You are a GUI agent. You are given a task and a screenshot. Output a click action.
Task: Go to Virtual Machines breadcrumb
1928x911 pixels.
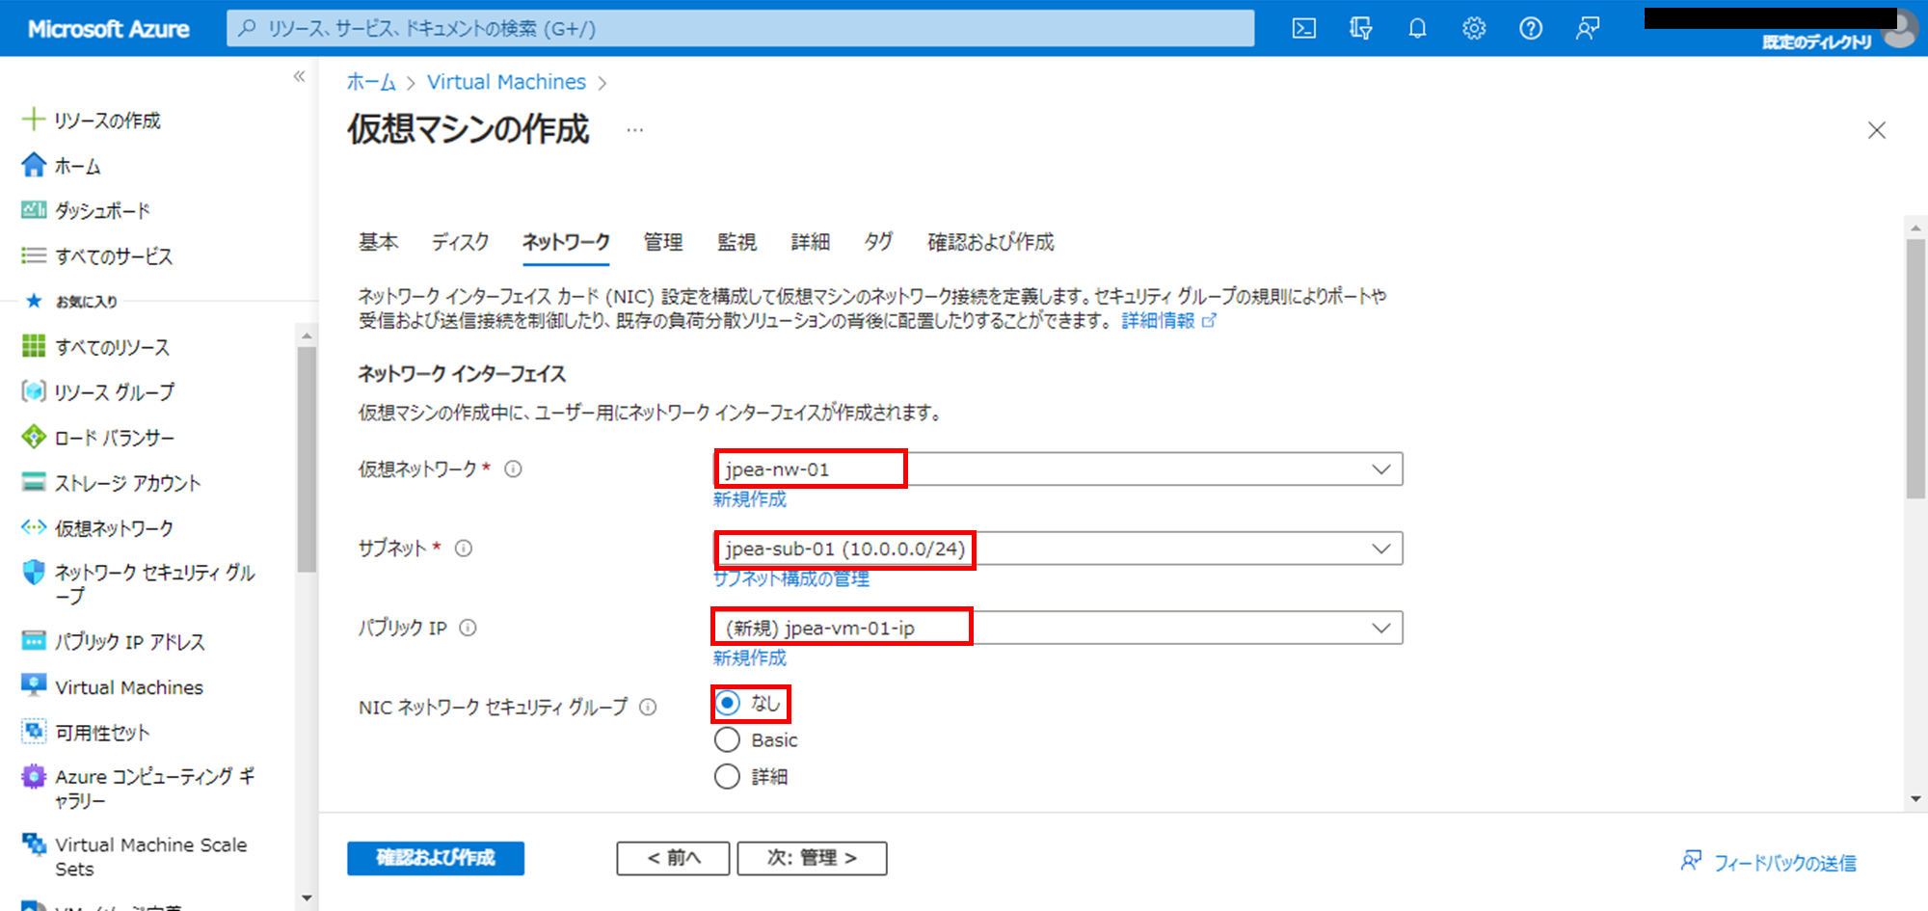[x=507, y=82]
